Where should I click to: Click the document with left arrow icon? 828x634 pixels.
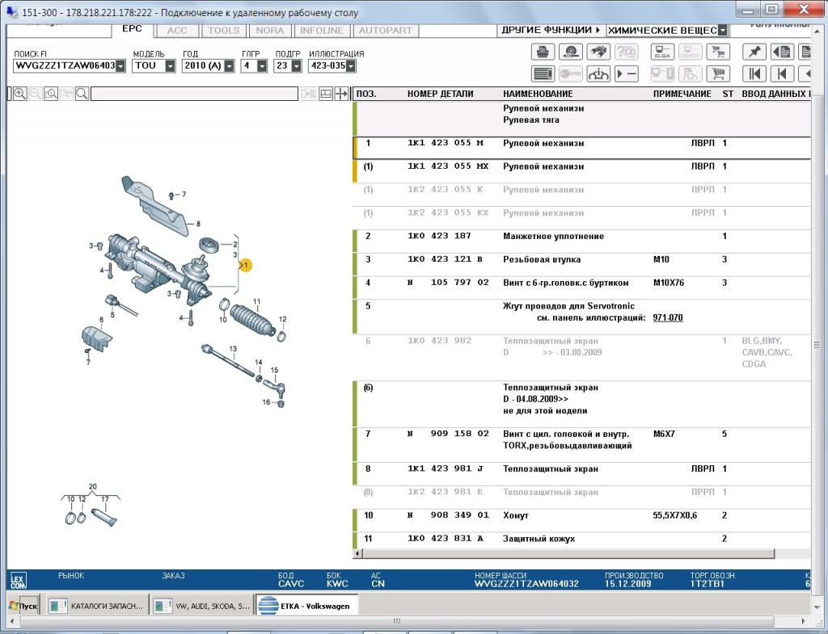782,52
